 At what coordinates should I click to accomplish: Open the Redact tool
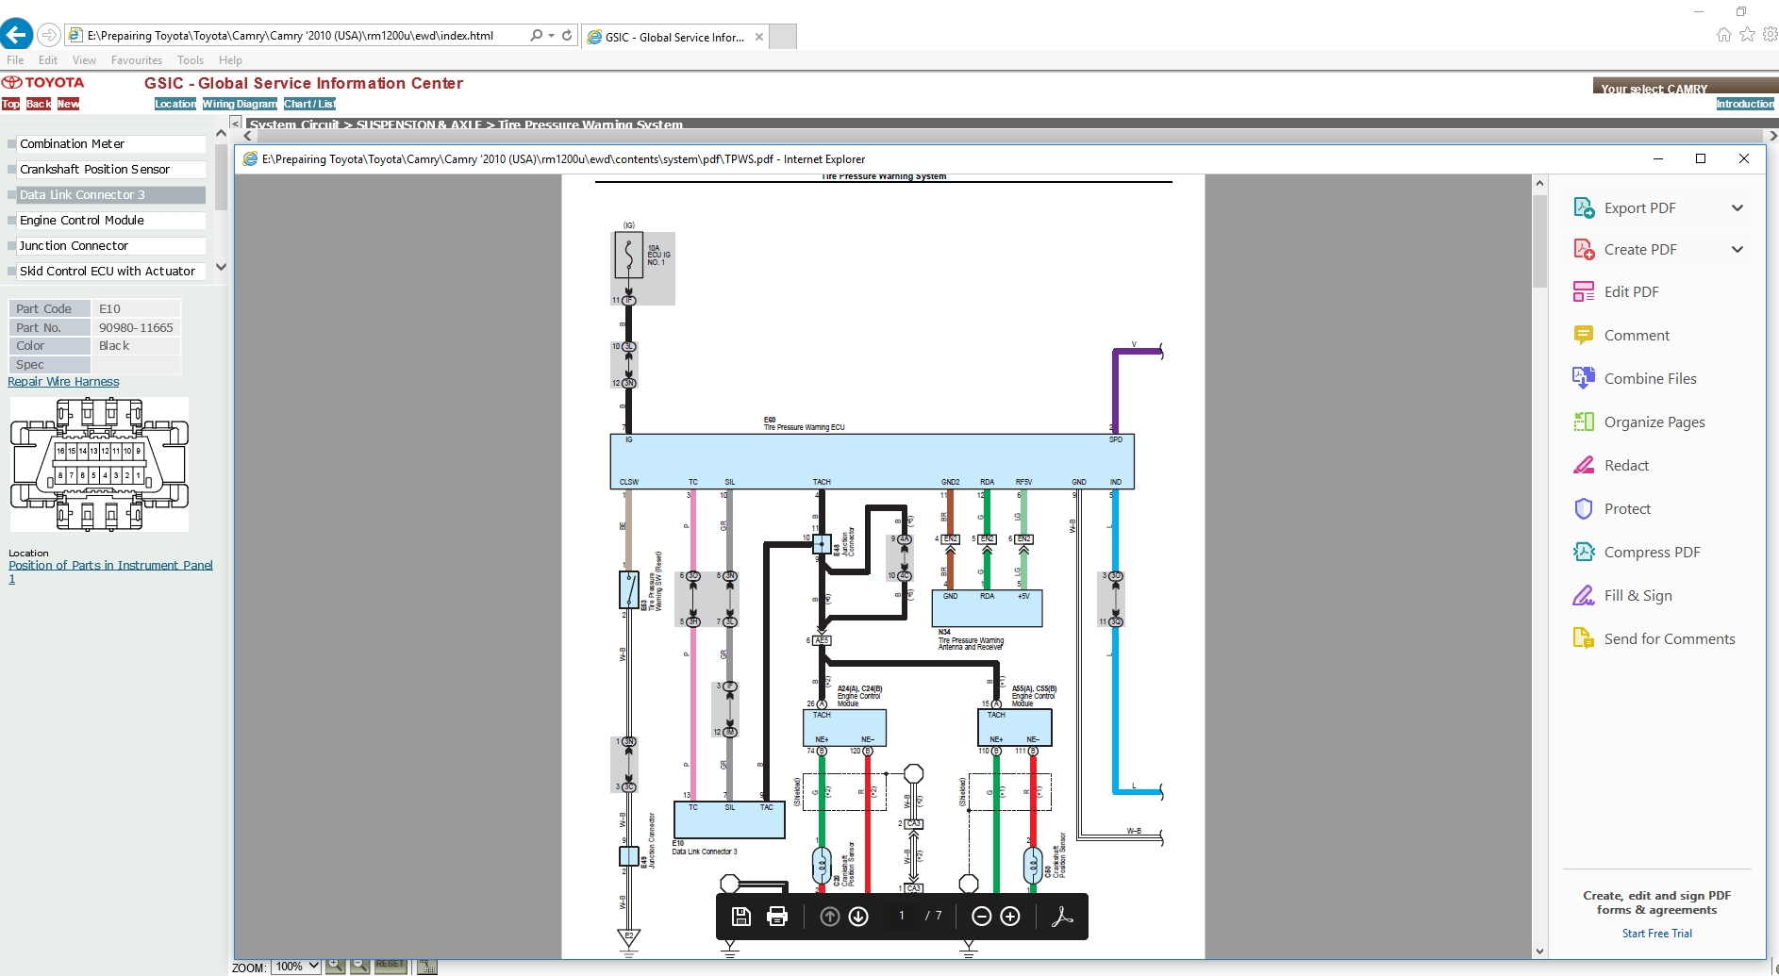[1625, 465]
